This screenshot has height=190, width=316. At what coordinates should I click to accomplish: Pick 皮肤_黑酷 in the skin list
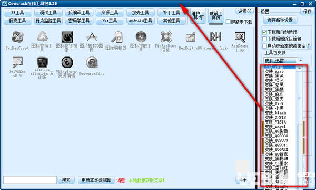point(280,90)
